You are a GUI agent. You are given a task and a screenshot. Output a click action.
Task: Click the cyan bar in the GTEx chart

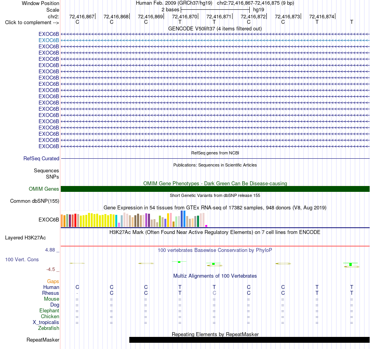(116, 221)
